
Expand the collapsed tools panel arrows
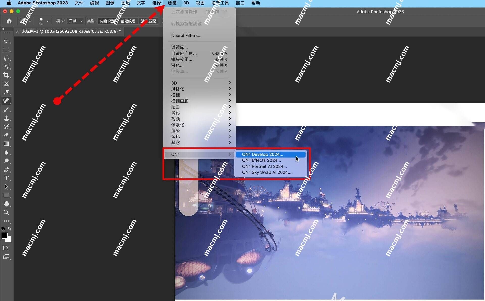click(x=3, y=29)
